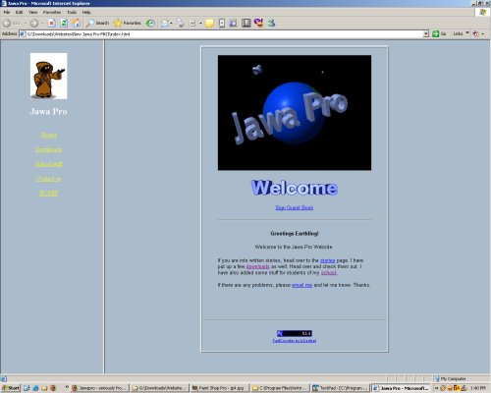Open the Tools menu

72,12
